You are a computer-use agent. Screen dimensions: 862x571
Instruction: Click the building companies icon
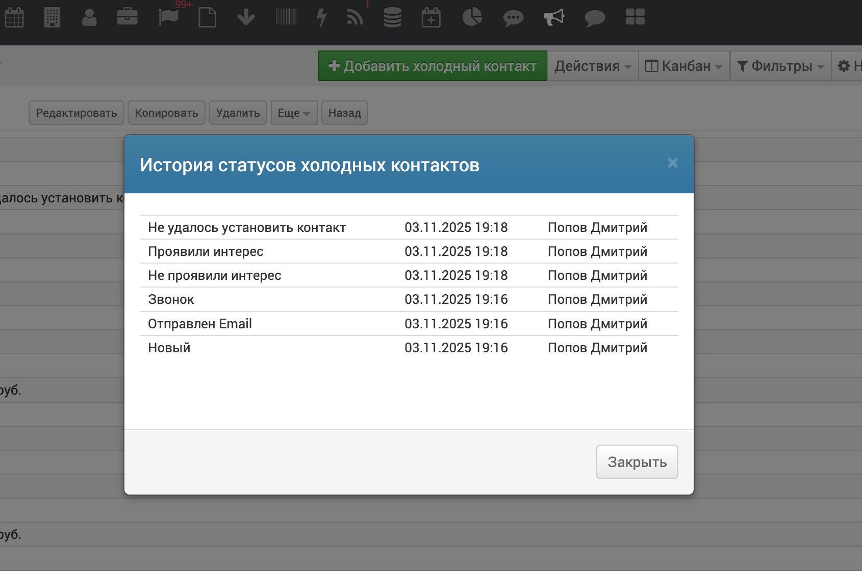click(x=52, y=17)
